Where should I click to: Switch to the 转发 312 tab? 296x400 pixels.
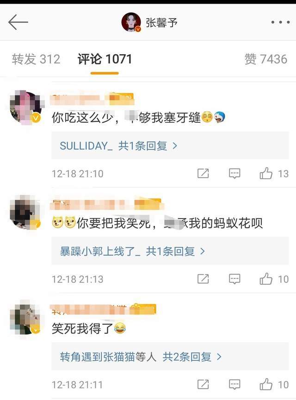(x=36, y=59)
